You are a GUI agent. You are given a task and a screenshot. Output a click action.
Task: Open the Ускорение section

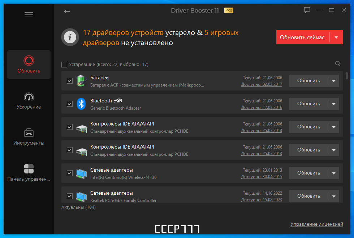tap(29, 101)
